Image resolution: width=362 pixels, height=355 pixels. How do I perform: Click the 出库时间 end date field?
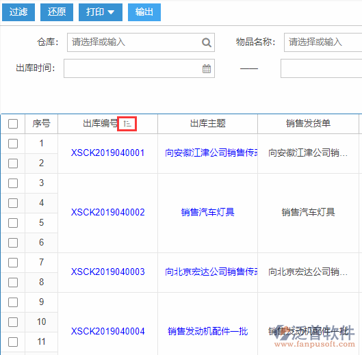point(322,68)
